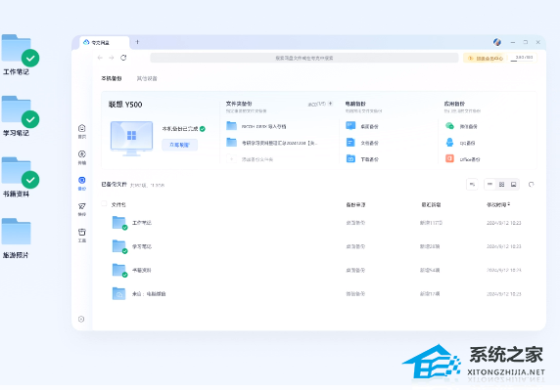This screenshot has height=390, width=560.
Task: Open the blue QQ backup icon
Action: 449,143
